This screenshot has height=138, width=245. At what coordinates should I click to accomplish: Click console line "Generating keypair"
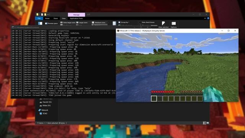point(40,36)
